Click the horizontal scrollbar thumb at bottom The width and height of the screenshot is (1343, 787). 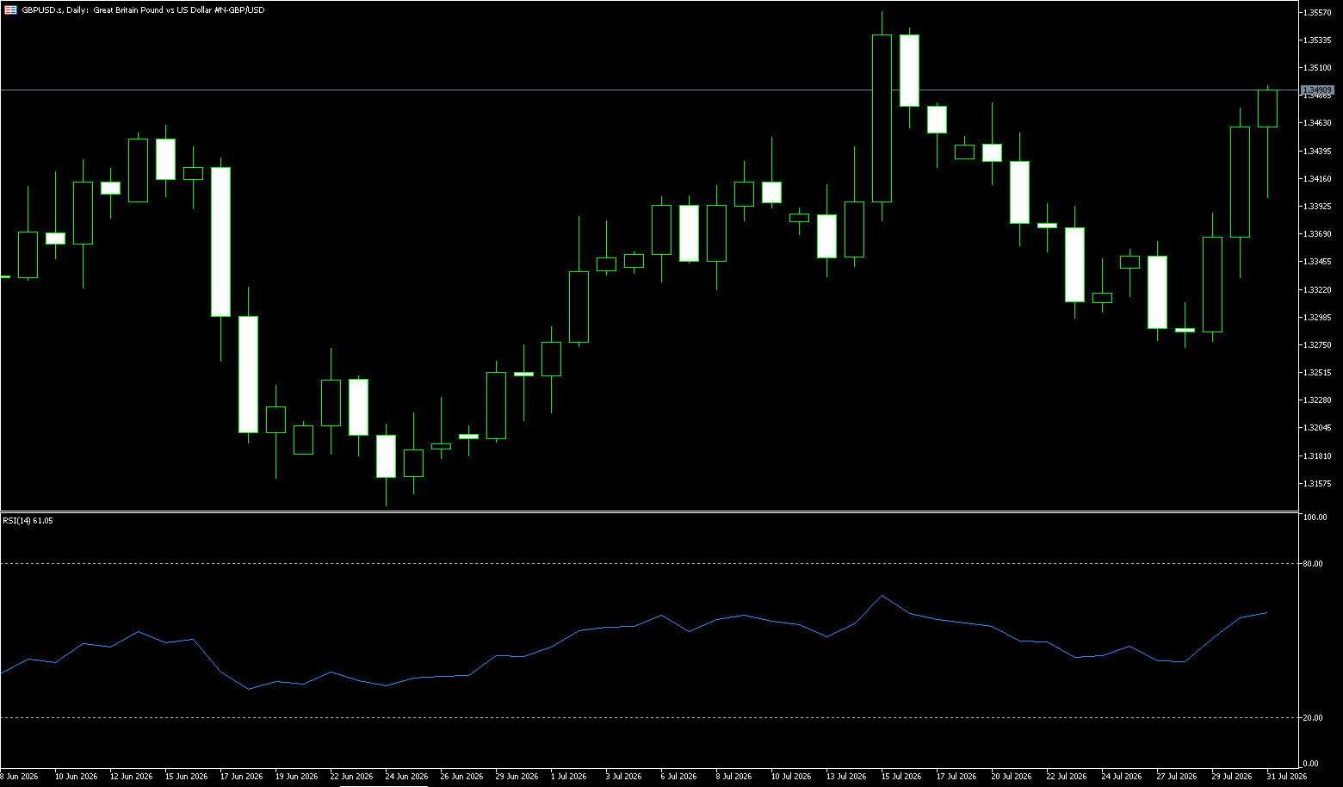(x=384, y=785)
